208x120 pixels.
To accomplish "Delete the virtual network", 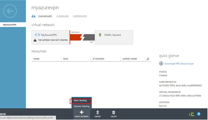I will click(114, 114).
